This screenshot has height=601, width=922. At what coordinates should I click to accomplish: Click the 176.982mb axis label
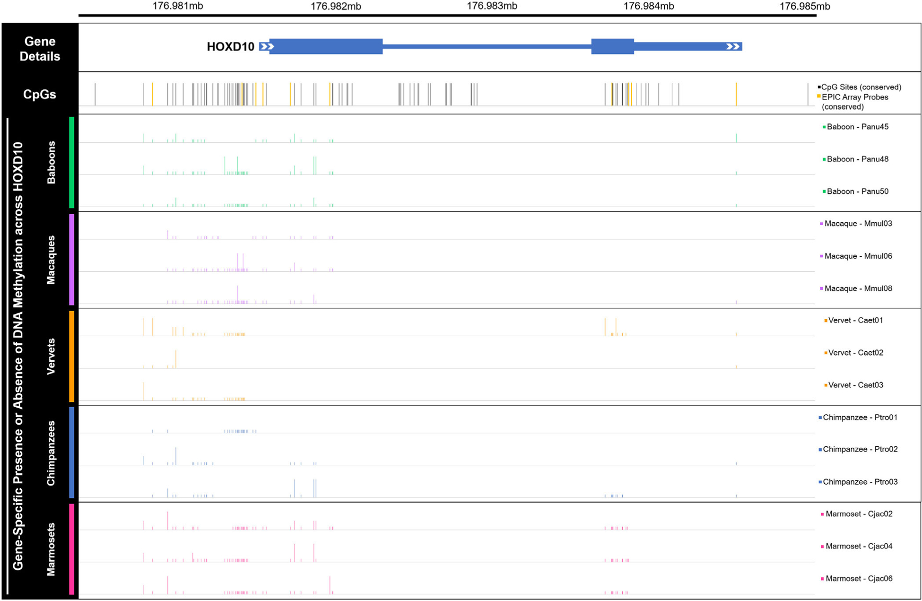click(x=336, y=6)
